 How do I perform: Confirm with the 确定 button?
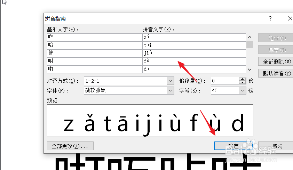coord(233,146)
